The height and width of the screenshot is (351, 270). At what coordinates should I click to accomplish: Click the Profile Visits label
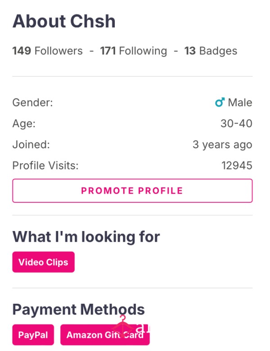click(45, 166)
